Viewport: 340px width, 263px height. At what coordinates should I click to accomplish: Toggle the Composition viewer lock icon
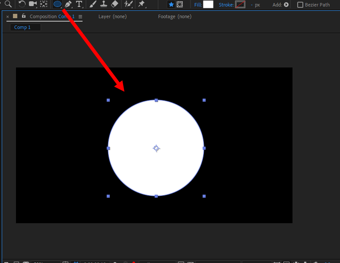24,16
